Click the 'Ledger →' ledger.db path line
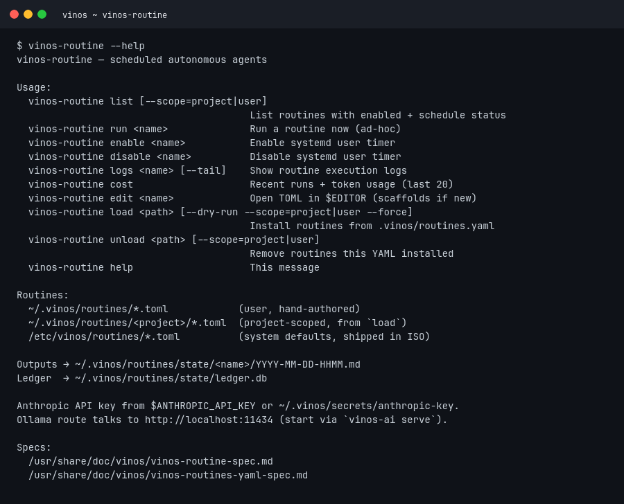Screen dimensions: 624x504 coord(141,379)
